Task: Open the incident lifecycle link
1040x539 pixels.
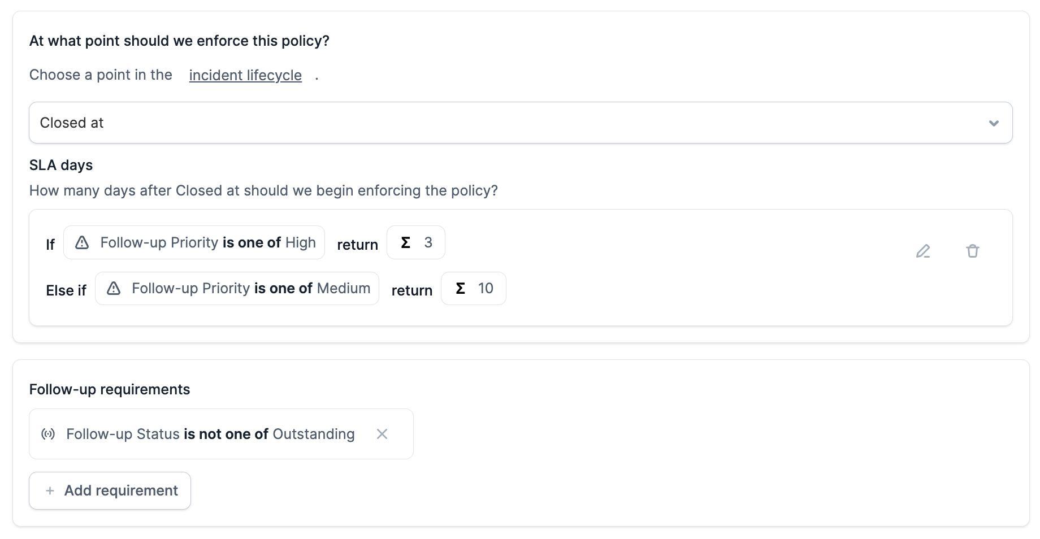Action: pos(245,75)
